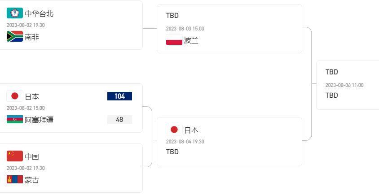Screen dimensions: 379x195
Task: Click the Chinese Taipei flag icon
Action: (15, 13)
